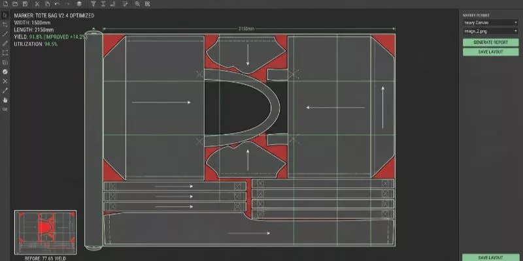Image resolution: width=523 pixels, height=261 pixels.
Task: Create a new marker file
Action: (5, 4)
